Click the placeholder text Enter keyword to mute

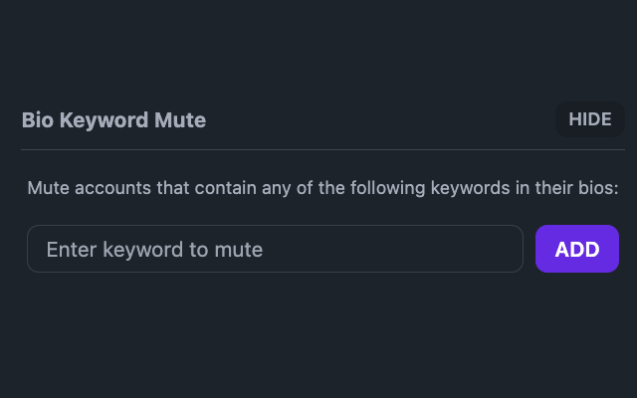point(154,250)
